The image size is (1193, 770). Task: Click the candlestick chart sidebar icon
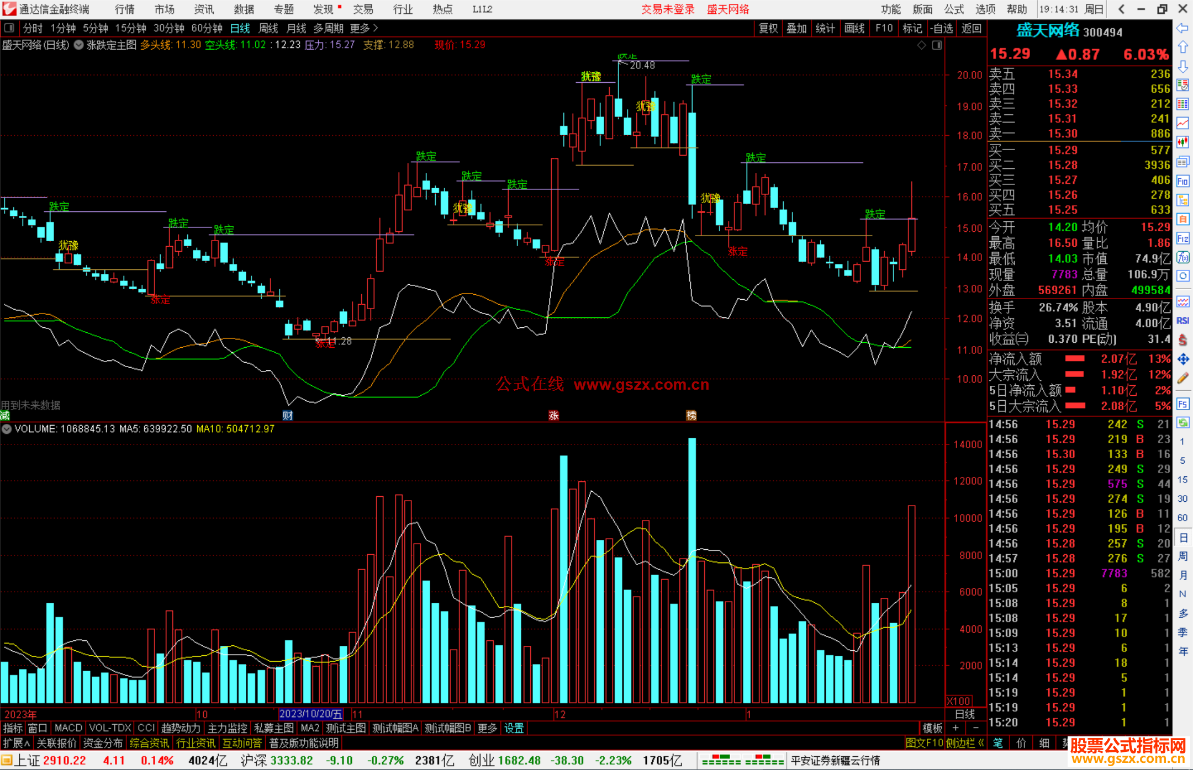coord(1183,142)
